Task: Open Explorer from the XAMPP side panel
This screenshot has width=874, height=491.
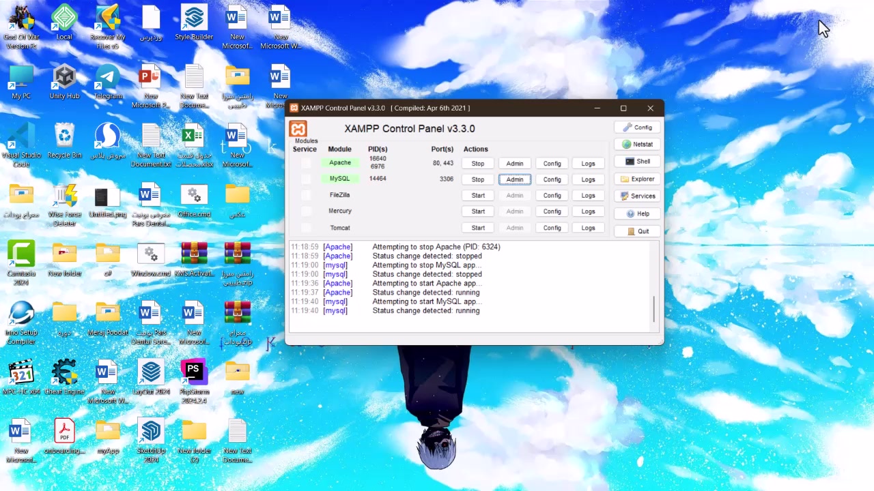Action: pyautogui.click(x=637, y=179)
